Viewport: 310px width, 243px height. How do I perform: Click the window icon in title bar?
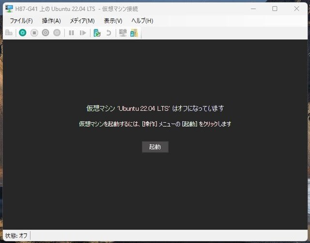[x=9, y=9]
